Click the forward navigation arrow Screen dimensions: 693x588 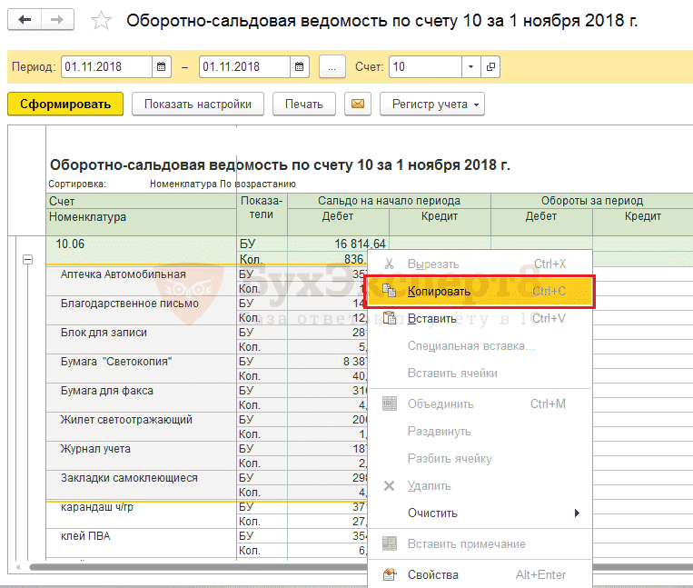click(x=57, y=20)
